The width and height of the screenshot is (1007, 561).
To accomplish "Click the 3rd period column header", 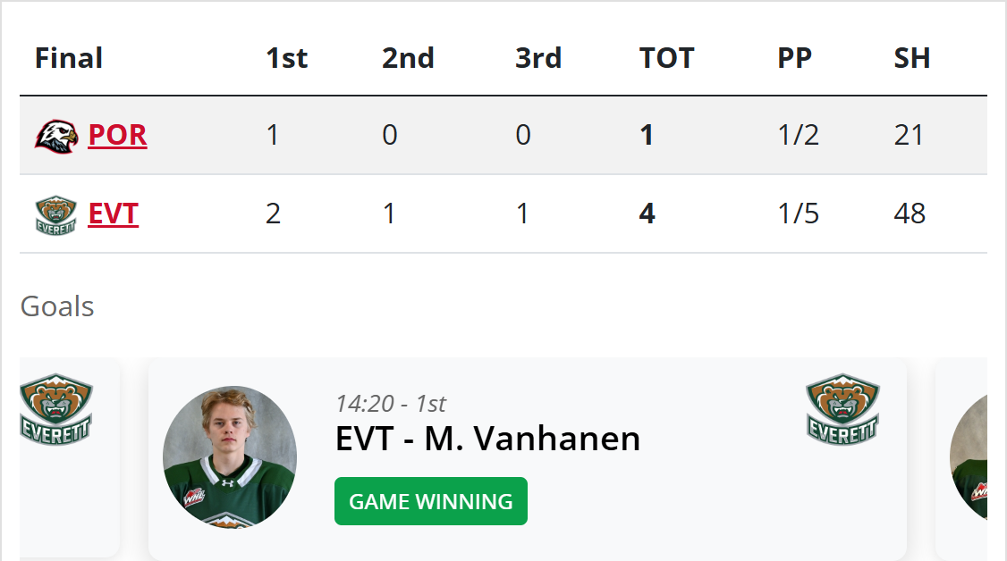I will [538, 58].
